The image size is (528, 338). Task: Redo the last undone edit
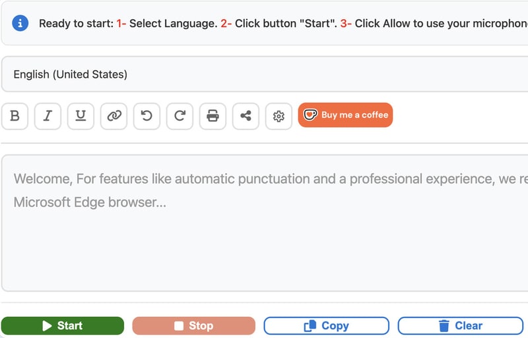point(180,116)
